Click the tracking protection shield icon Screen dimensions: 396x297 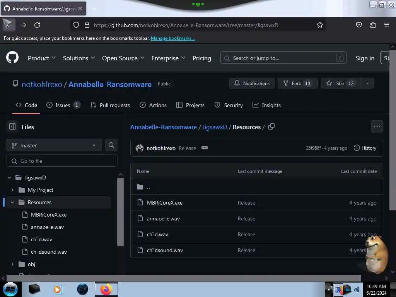76,25
